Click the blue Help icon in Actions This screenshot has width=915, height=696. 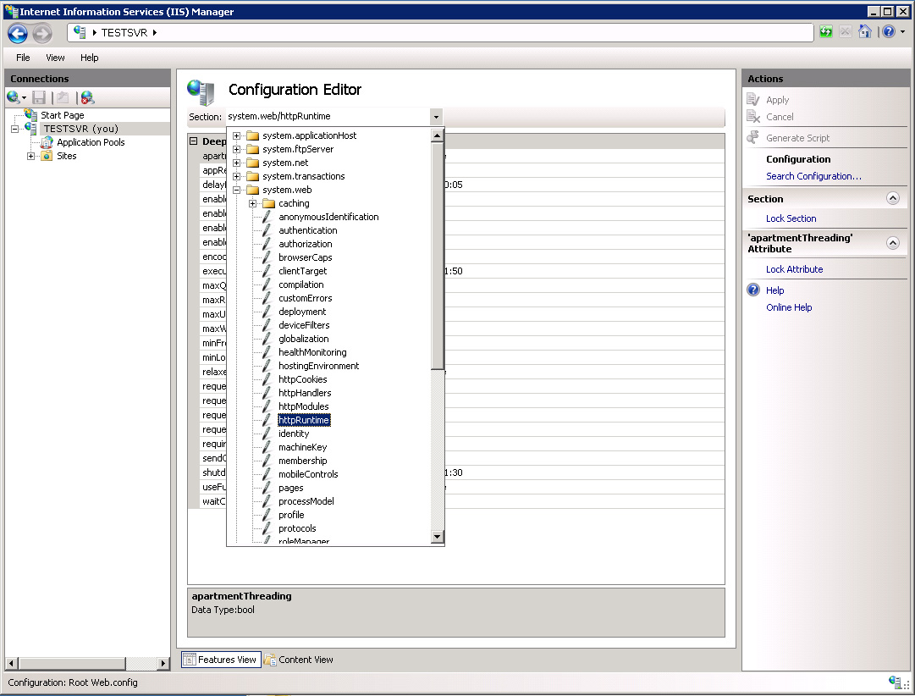753,290
